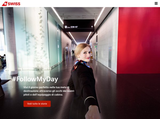The image size is (160, 119).
Task: Click the SWISS red tail-fin logo
Action: tap(5, 4)
